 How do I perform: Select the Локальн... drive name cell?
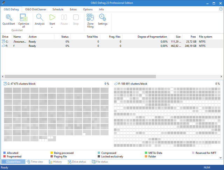pyautogui.click(x=20, y=42)
